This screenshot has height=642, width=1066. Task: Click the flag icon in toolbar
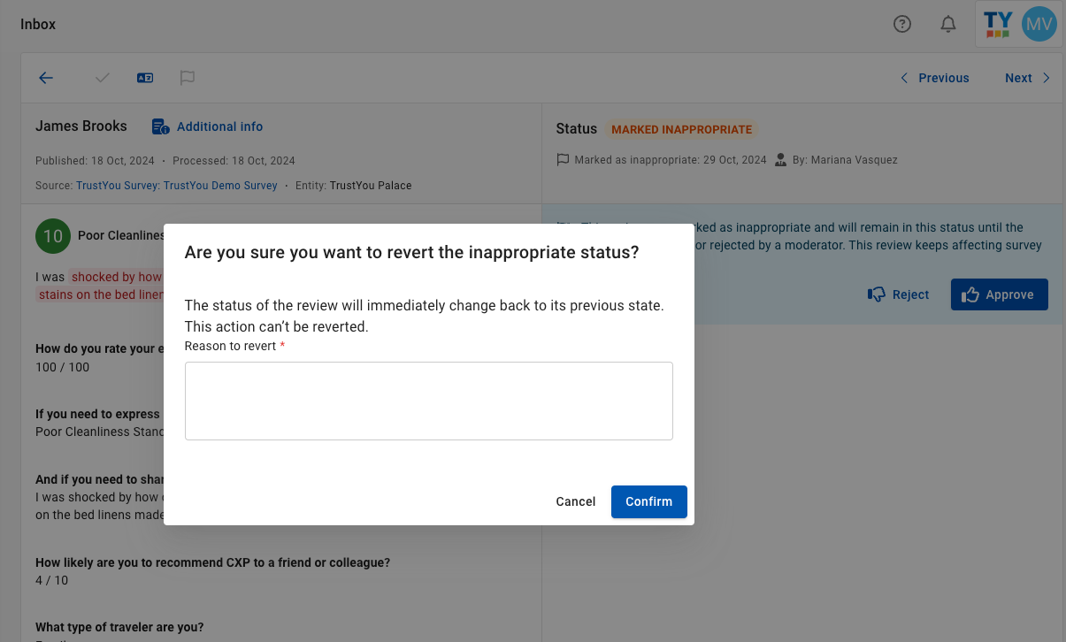188,78
